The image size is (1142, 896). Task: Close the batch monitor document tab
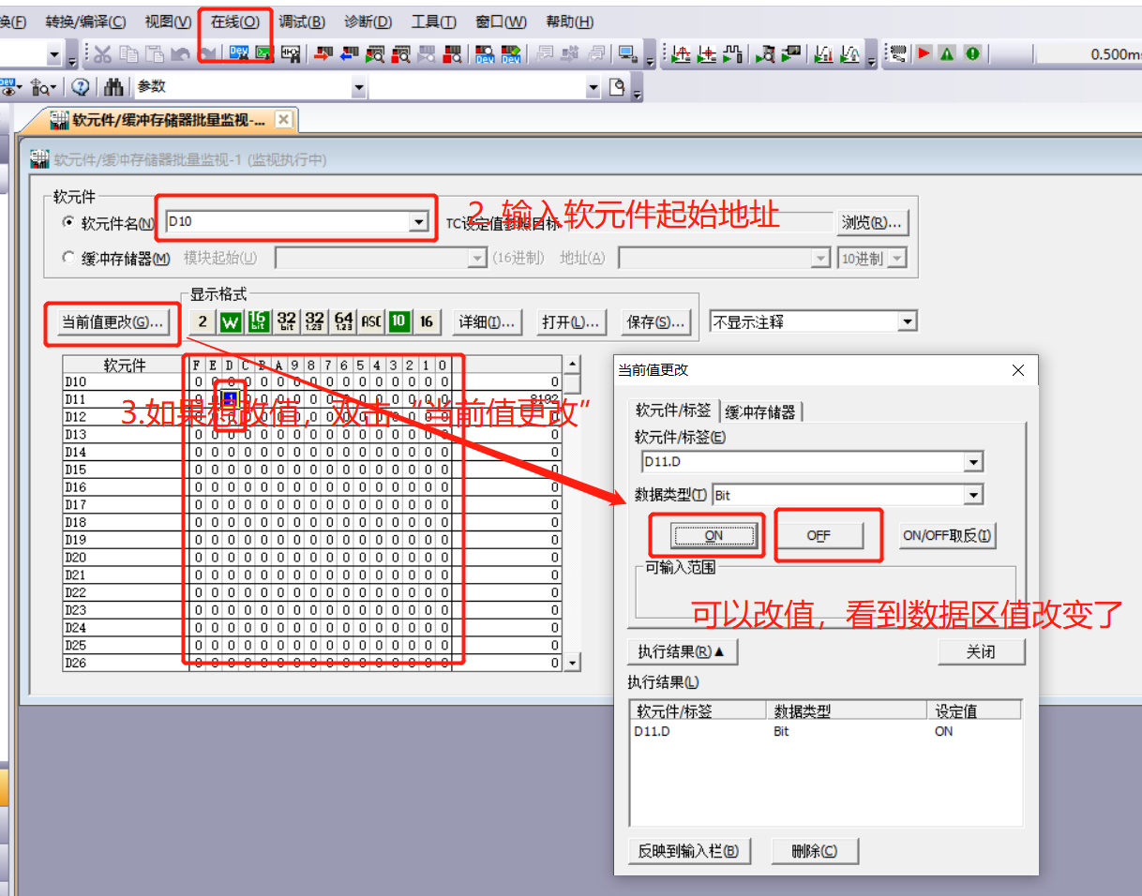pos(283,119)
